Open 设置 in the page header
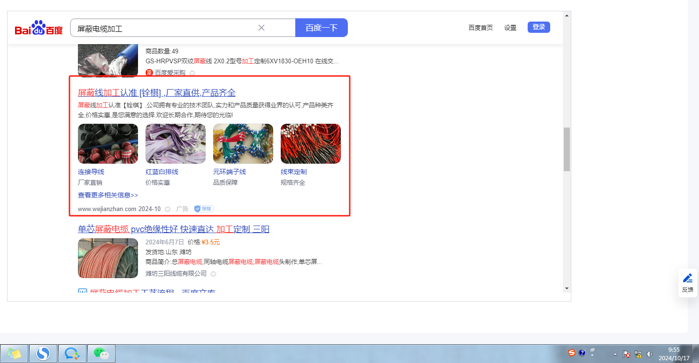Image resolution: width=699 pixels, height=363 pixels. pyautogui.click(x=510, y=28)
